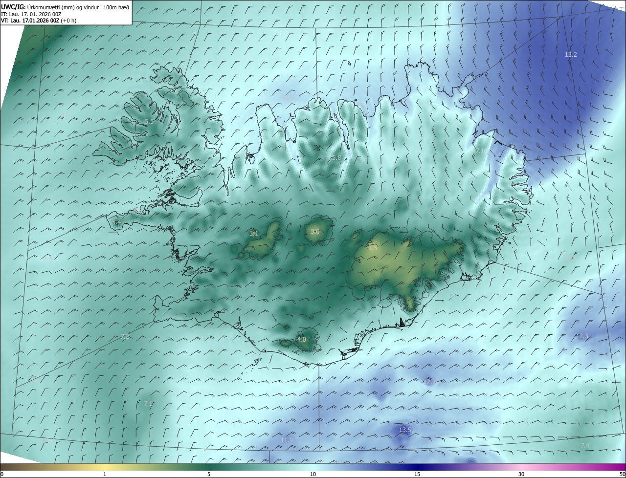Click the 12.3 value label on the map

point(581,336)
